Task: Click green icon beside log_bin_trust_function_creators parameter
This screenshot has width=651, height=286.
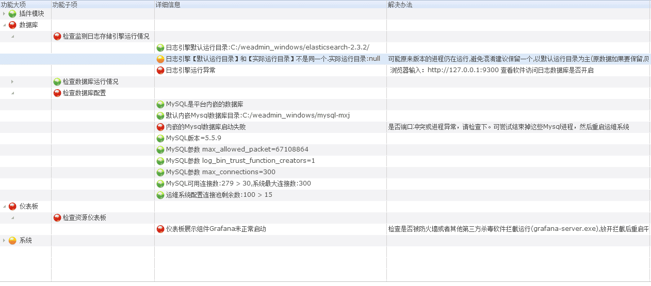Action: point(160,161)
